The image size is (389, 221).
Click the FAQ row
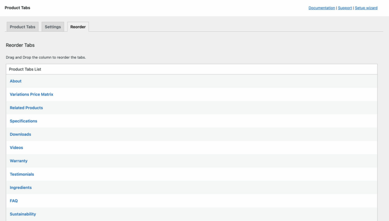[14, 201]
